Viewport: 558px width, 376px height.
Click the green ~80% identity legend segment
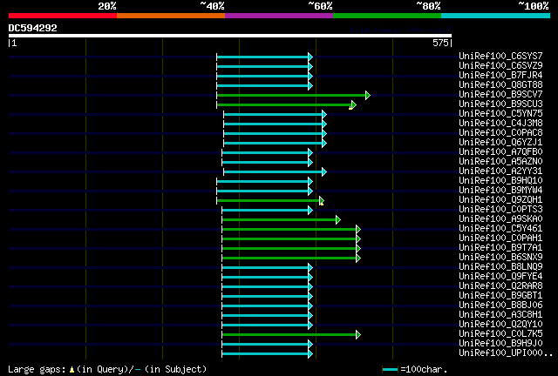point(387,16)
